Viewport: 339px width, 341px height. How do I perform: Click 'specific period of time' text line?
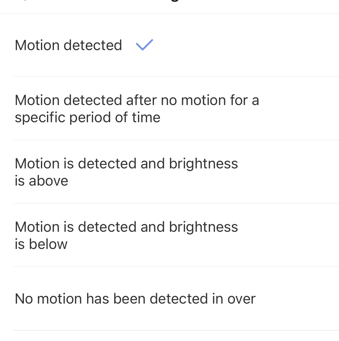[87, 117]
